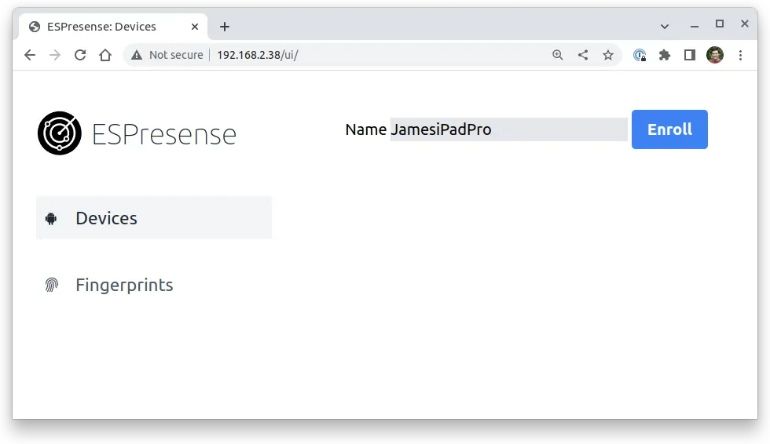This screenshot has width=770, height=444.
Task: Select the ESPresense: Devices browser tab
Action: 113,27
